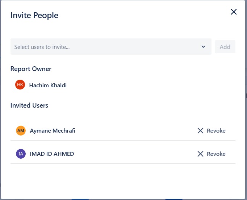Click the Invite People title

[34, 15]
